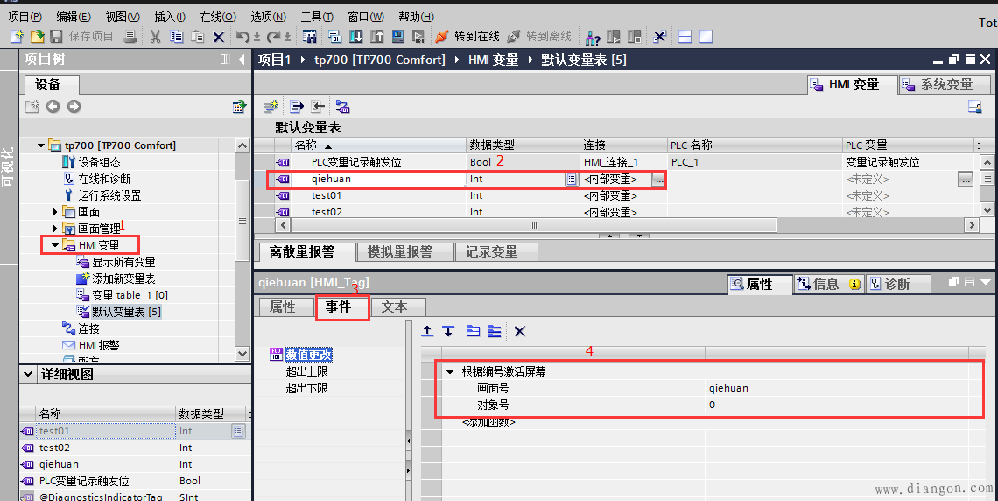
Task: Open 运行系统设置 in project tree
Action: pyautogui.click(x=109, y=195)
